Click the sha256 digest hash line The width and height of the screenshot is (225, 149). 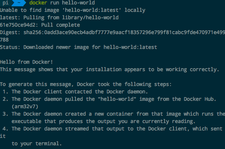[112, 32]
